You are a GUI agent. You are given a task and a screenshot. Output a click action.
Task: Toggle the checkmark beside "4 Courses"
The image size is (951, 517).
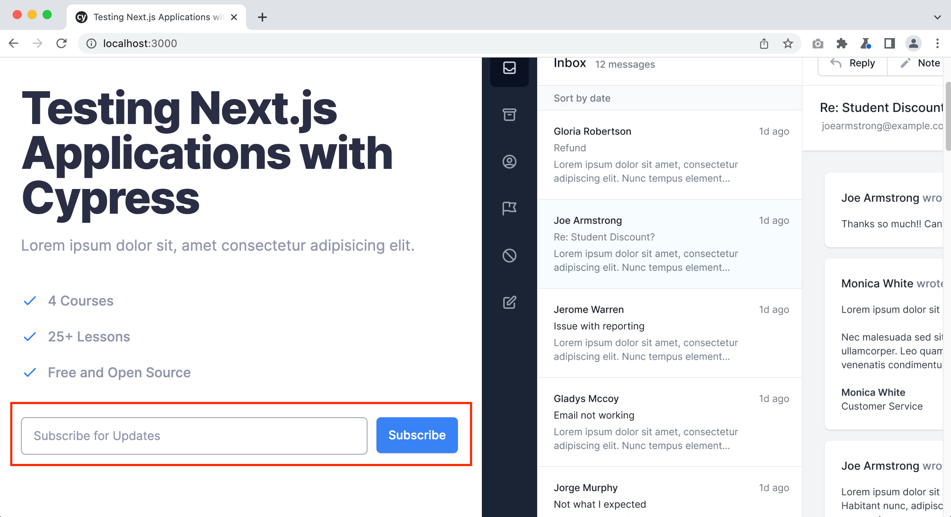tap(30, 300)
